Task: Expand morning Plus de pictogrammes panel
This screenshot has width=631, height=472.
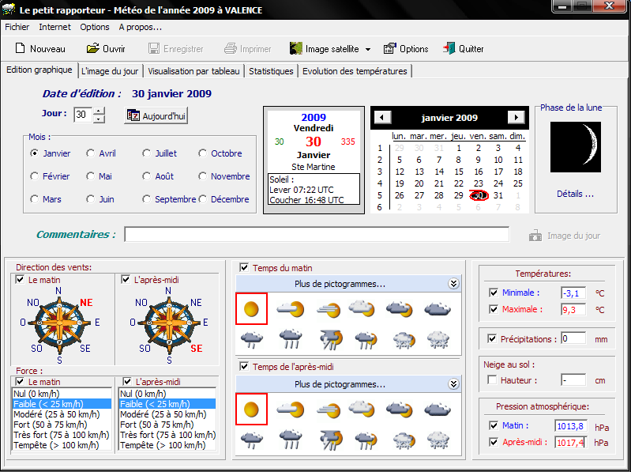Action: pos(453,284)
